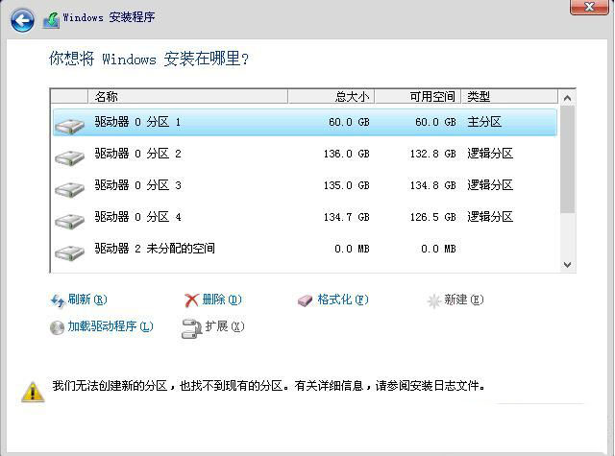The height and width of the screenshot is (456, 615).
Task: Sort by the 名称 column header
Action: [x=187, y=96]
